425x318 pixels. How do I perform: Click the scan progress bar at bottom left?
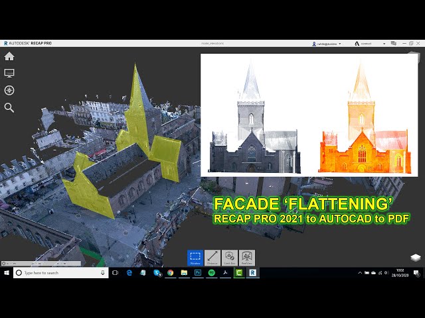coord(41,263)
